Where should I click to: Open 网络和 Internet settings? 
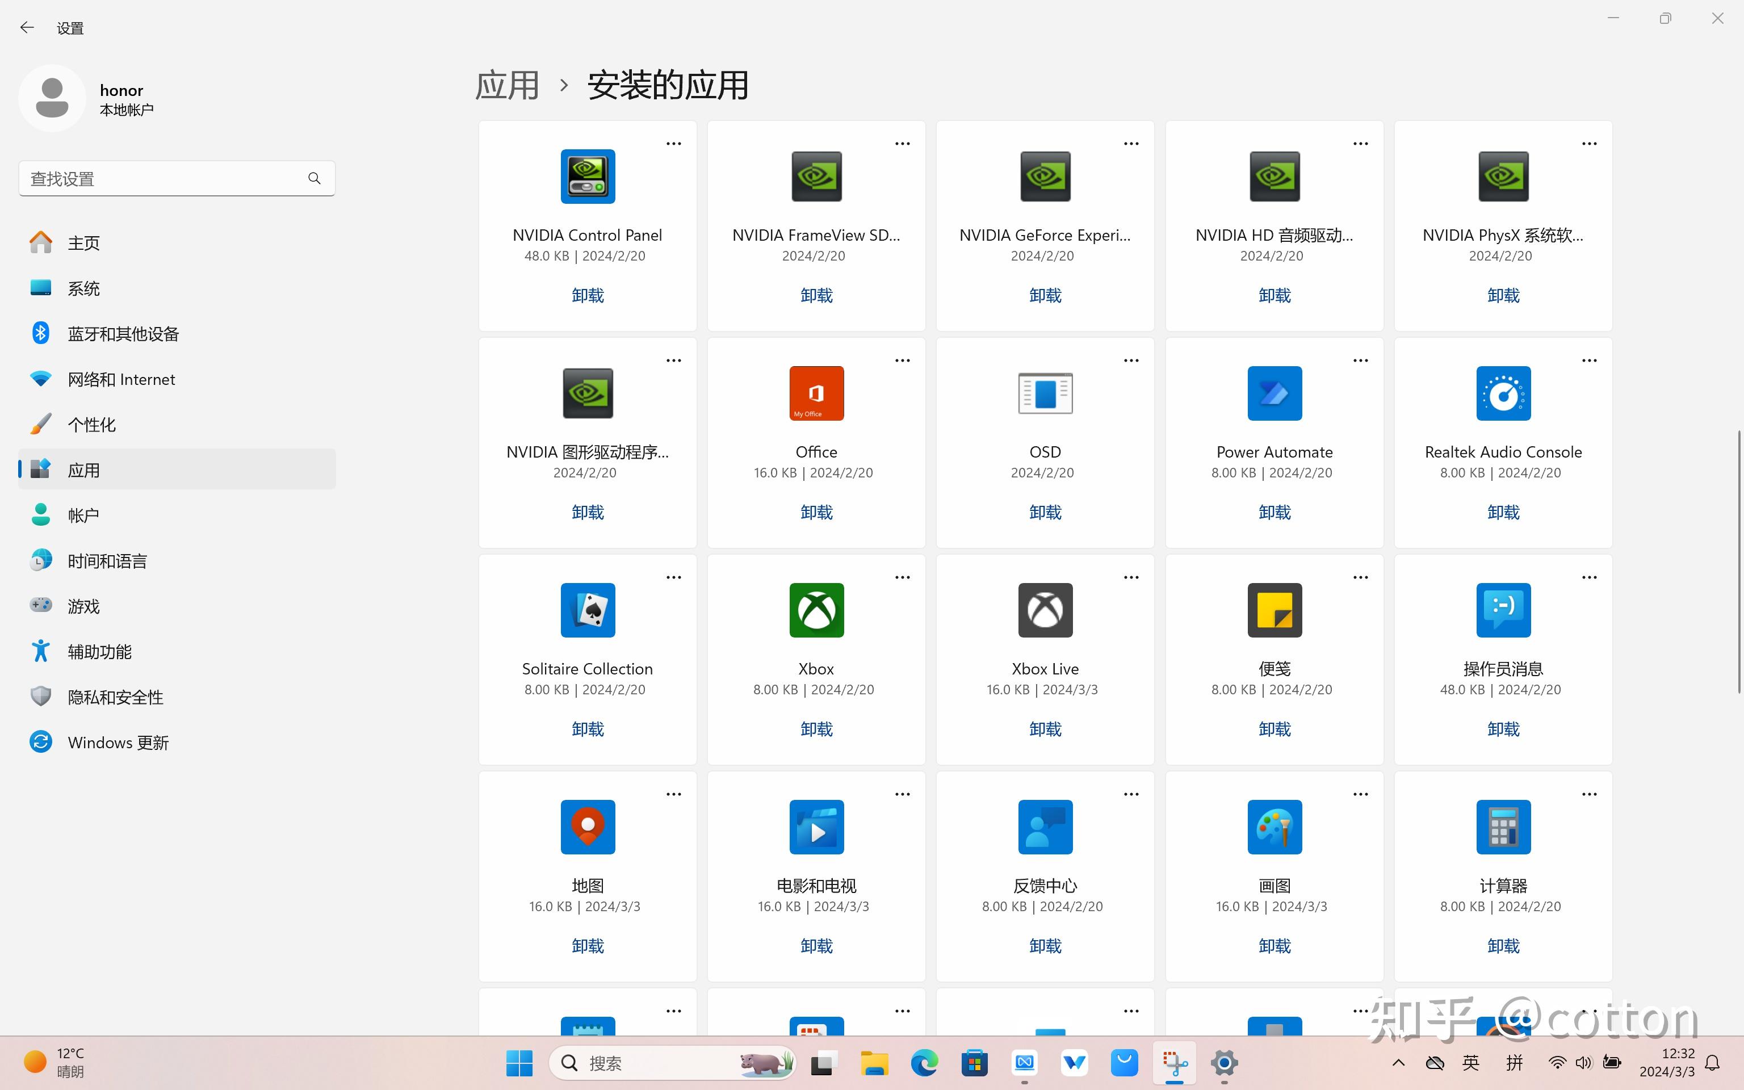pos(177,379)
